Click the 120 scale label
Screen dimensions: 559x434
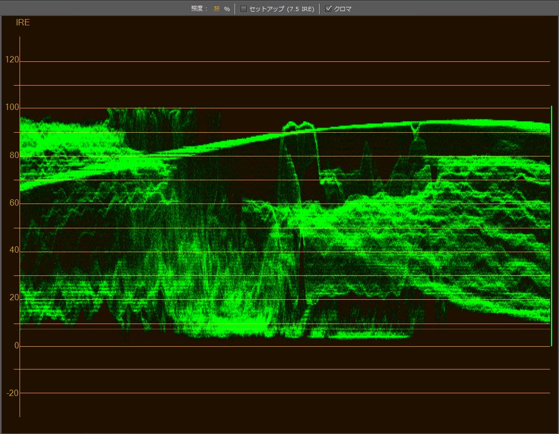click(x=12, y=60)
